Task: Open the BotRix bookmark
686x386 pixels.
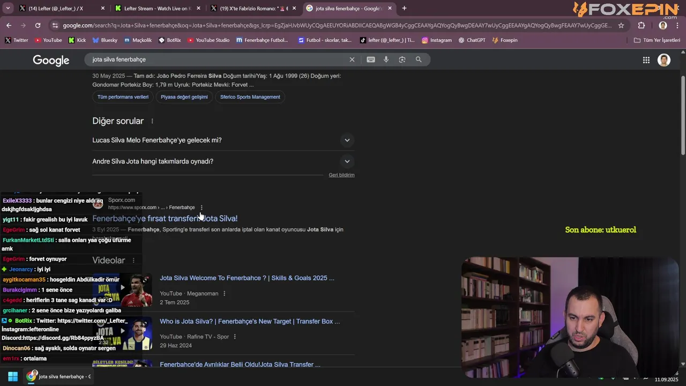Action: (169, 40)
